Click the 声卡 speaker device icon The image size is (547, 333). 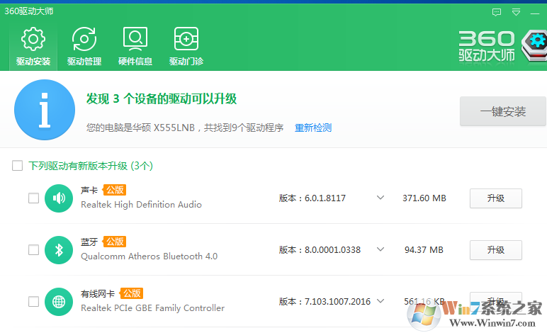[x=60, y=198]
